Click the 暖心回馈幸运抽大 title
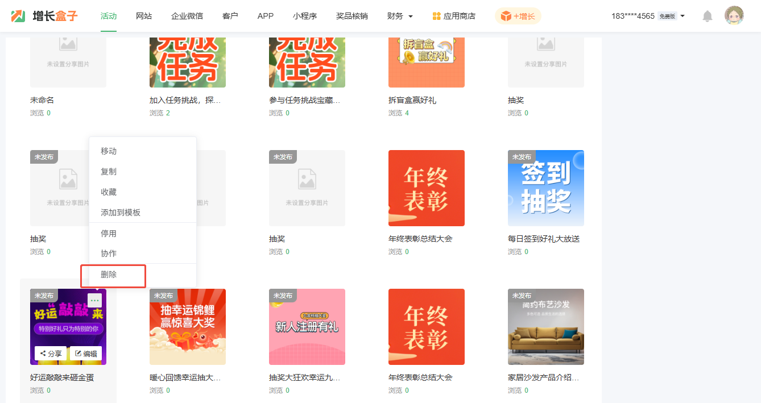 (185, 377)
